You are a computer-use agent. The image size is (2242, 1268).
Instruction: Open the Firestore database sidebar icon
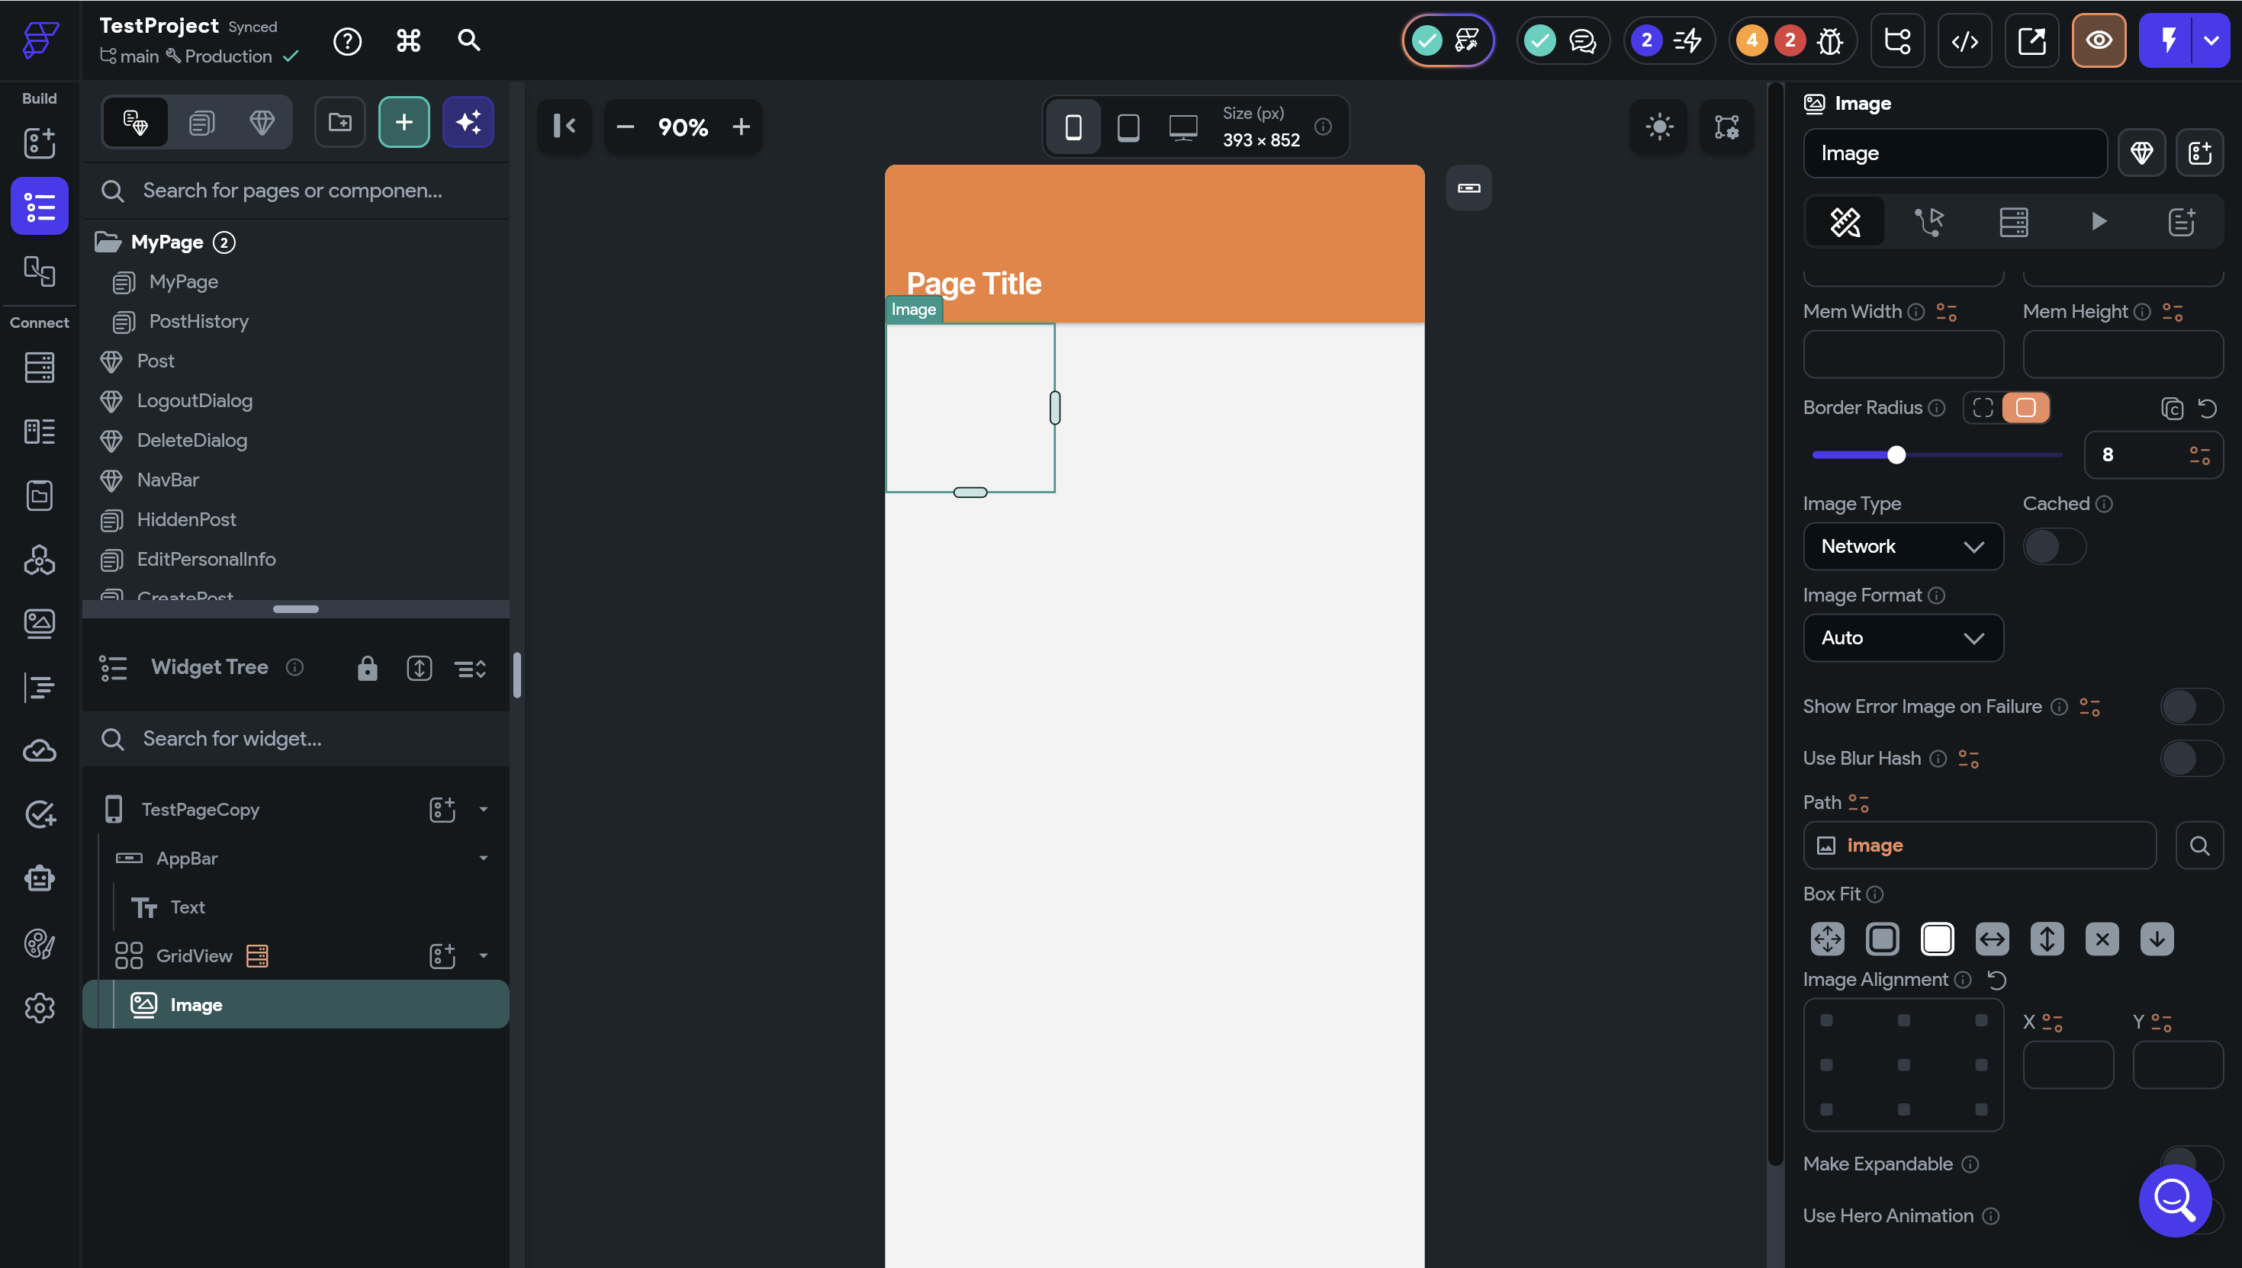tap(39, 368)
